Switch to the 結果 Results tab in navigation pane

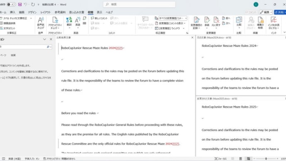(13, 55)
